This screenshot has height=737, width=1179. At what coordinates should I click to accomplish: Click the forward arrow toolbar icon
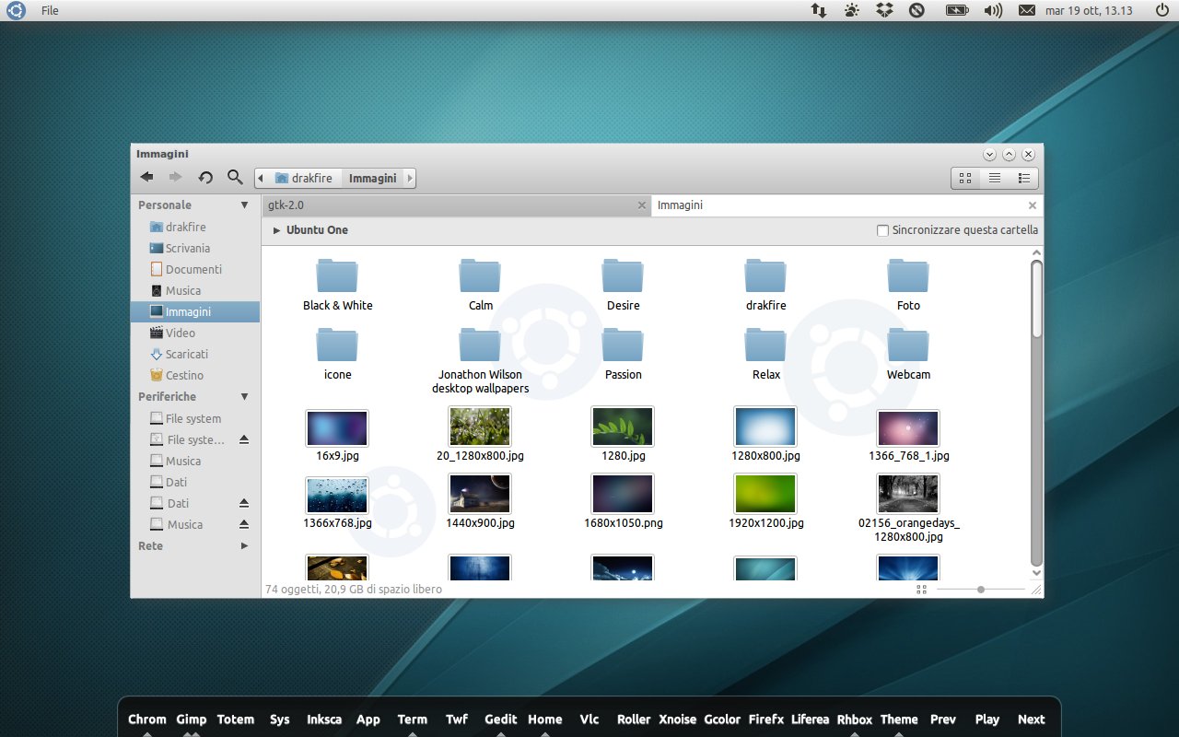point(175,177)
